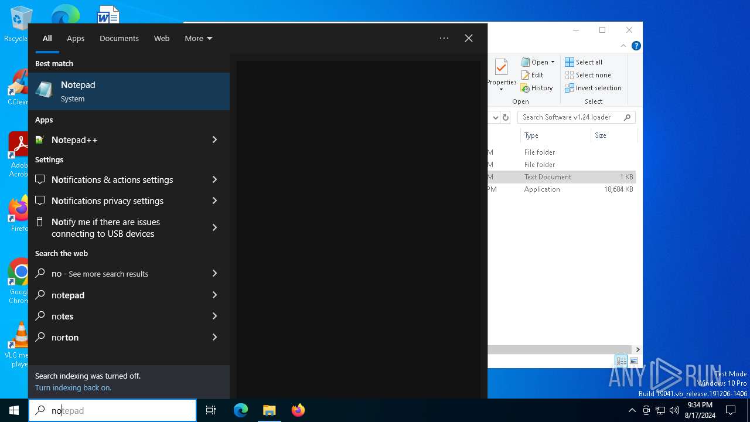Select 'notes' web search suggestion

118,316
